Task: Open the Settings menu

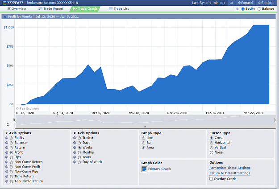Action: click(266, 3)
